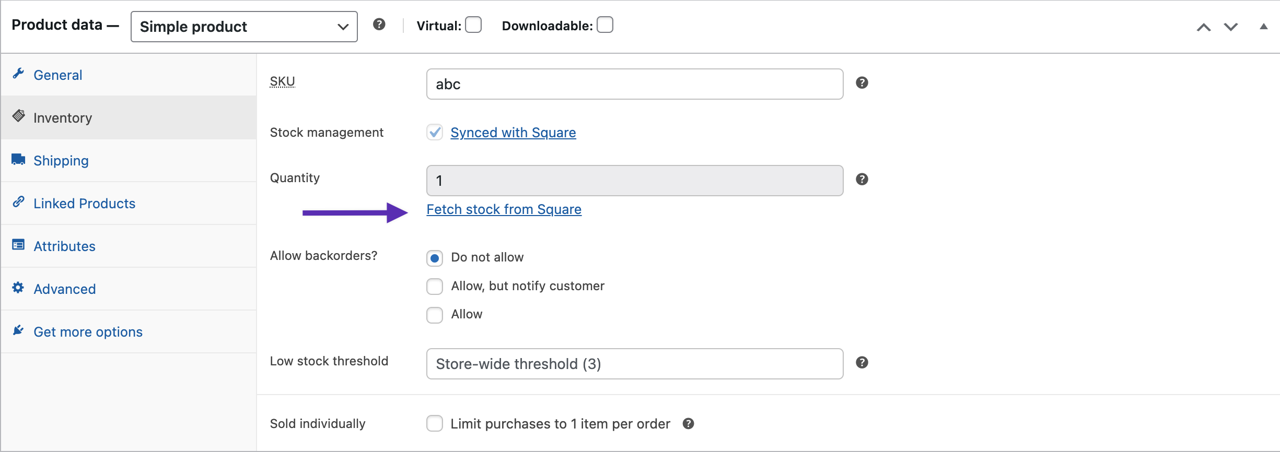1280x452 pixels.
Task: Click the wrench icon beside General
Action: (18, 74)
